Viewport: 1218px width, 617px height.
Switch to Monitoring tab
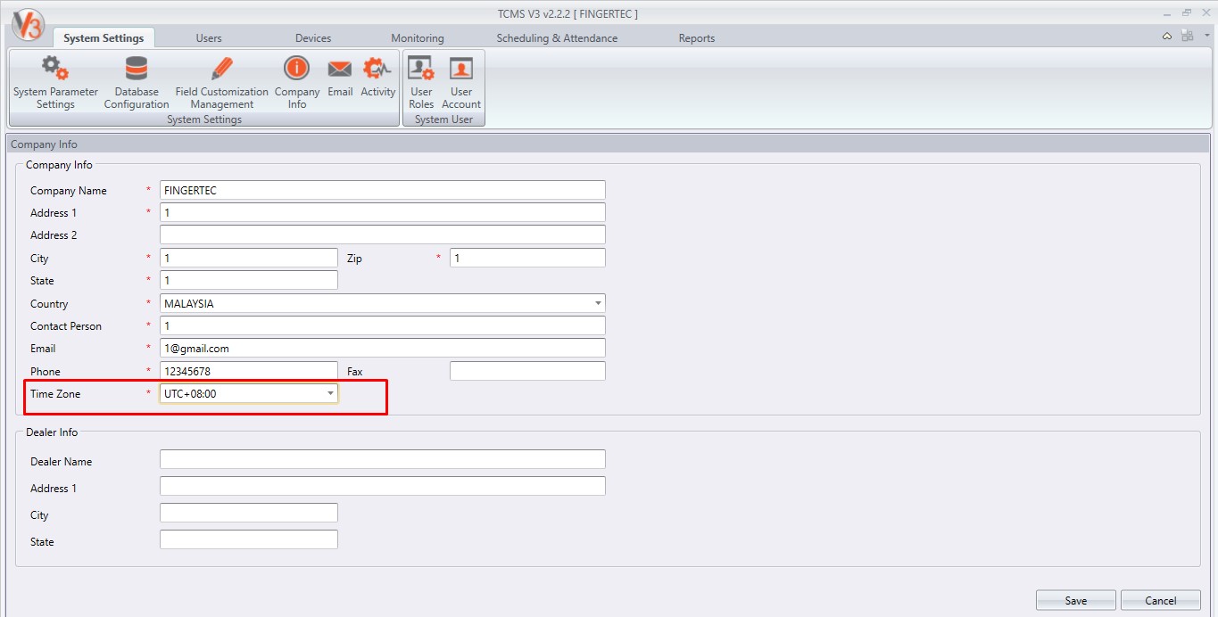tap(418, 37)
